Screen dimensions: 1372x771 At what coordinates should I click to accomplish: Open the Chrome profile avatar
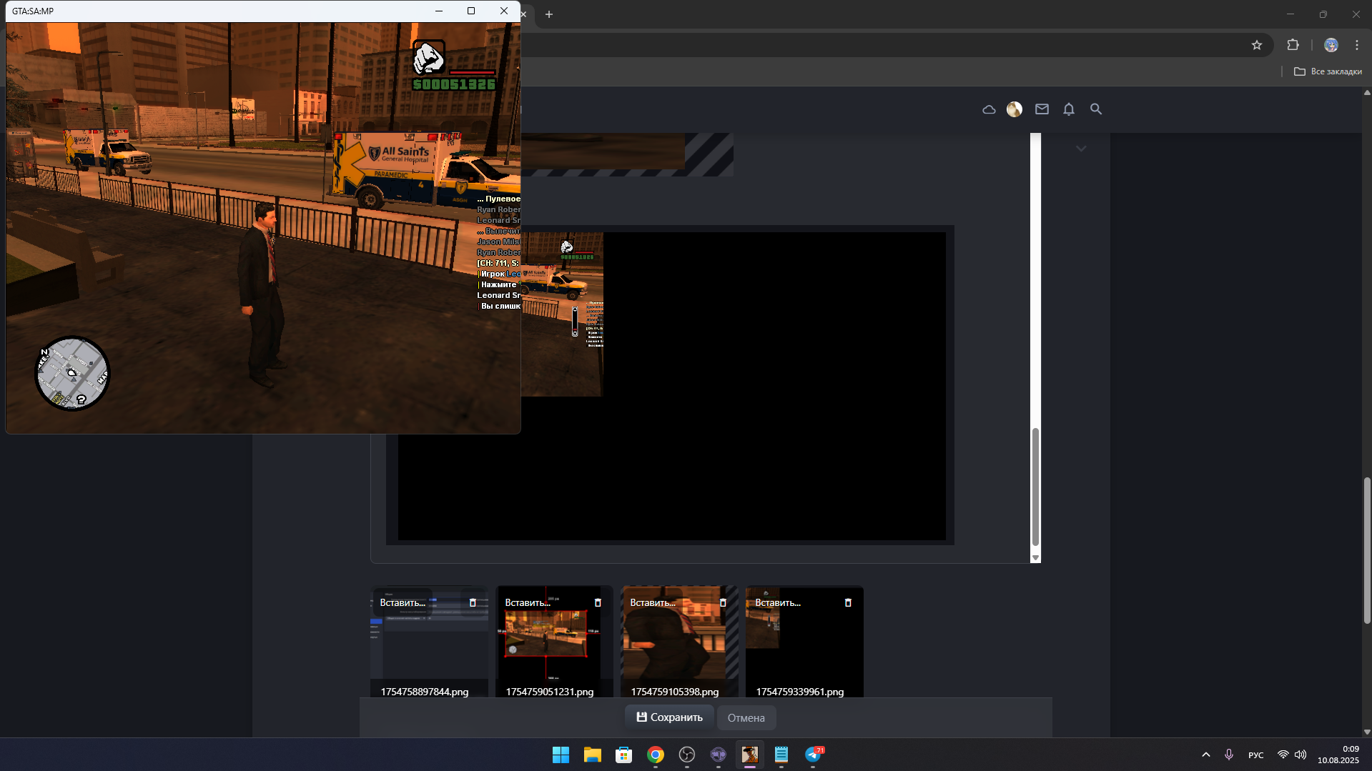click(x=1331, y=45)
